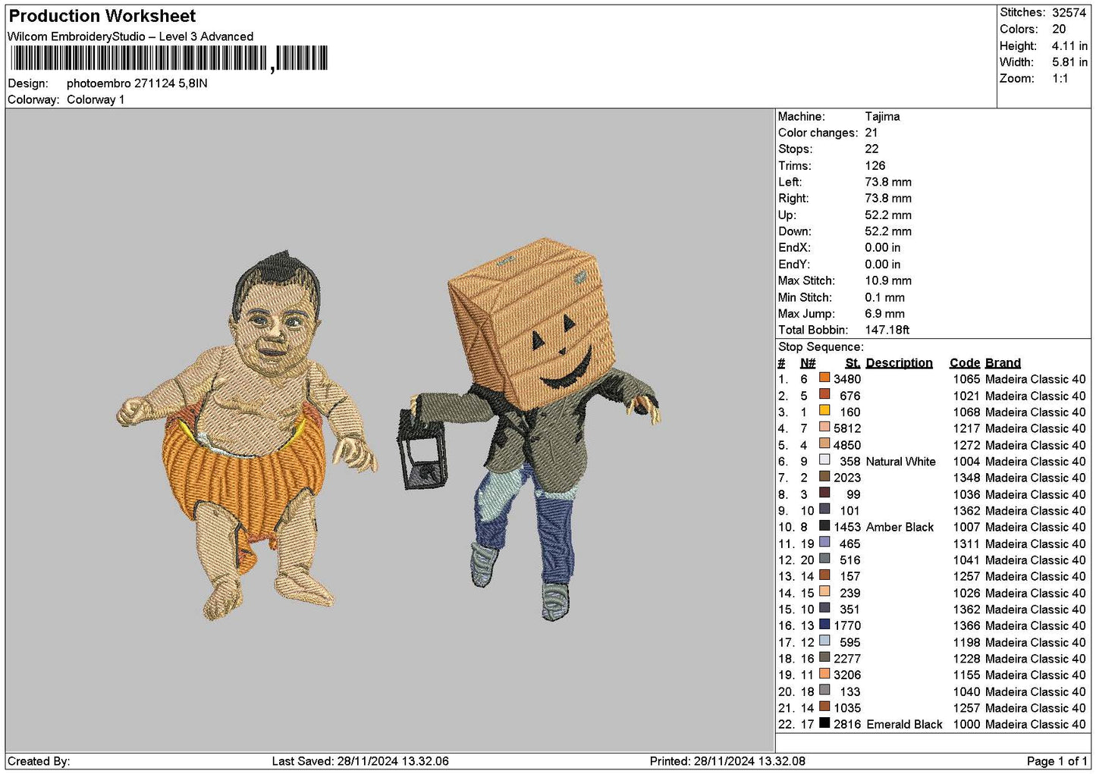Choose the swatch beside code 1311

pos(824,542)
